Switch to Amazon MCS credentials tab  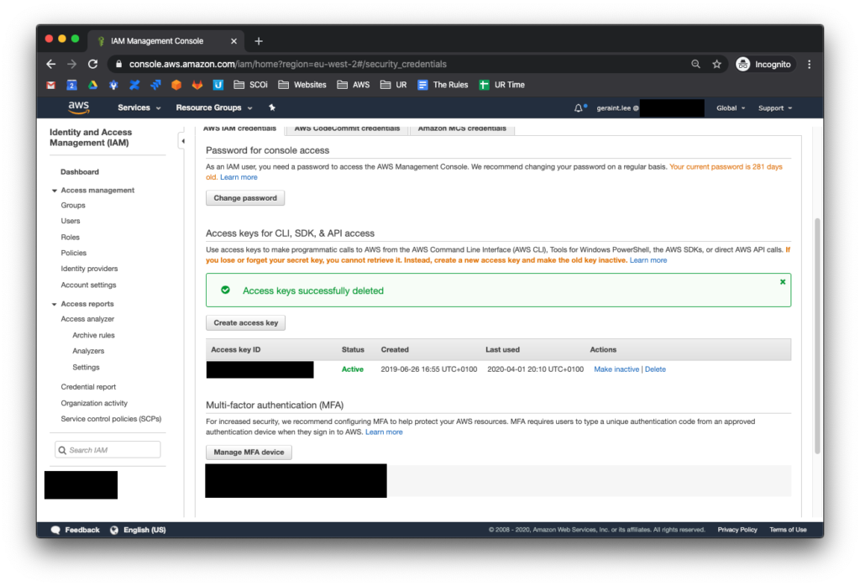[462, 128]
